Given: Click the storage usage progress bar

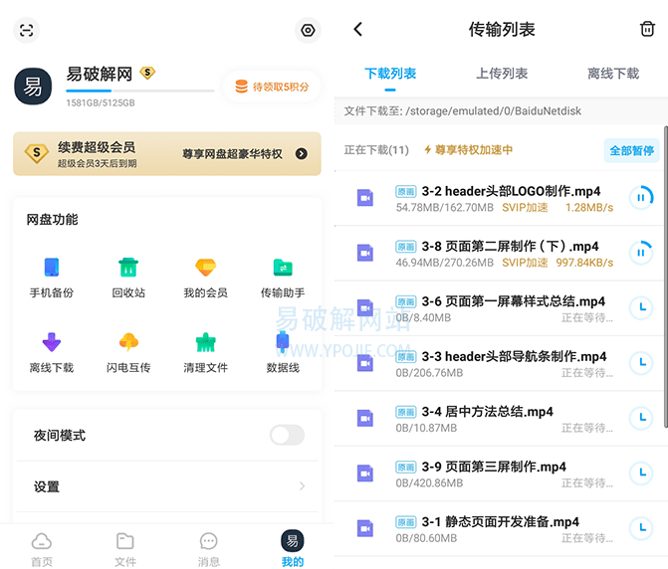Looking at the screenshot, I should click(x=139, y=91).
